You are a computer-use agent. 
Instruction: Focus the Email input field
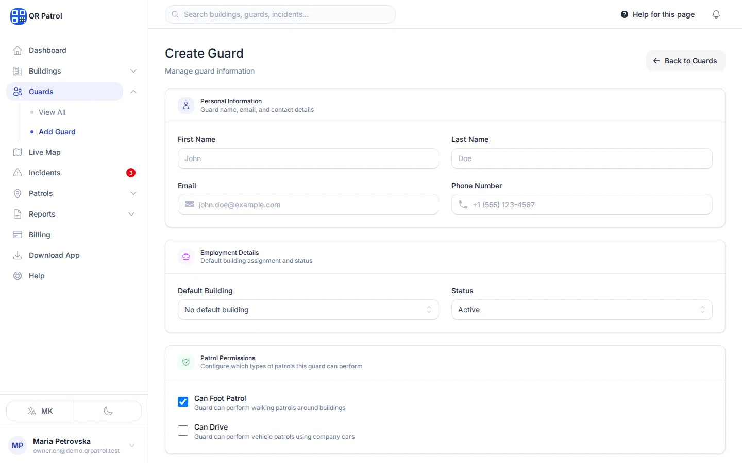pos(308,205)
